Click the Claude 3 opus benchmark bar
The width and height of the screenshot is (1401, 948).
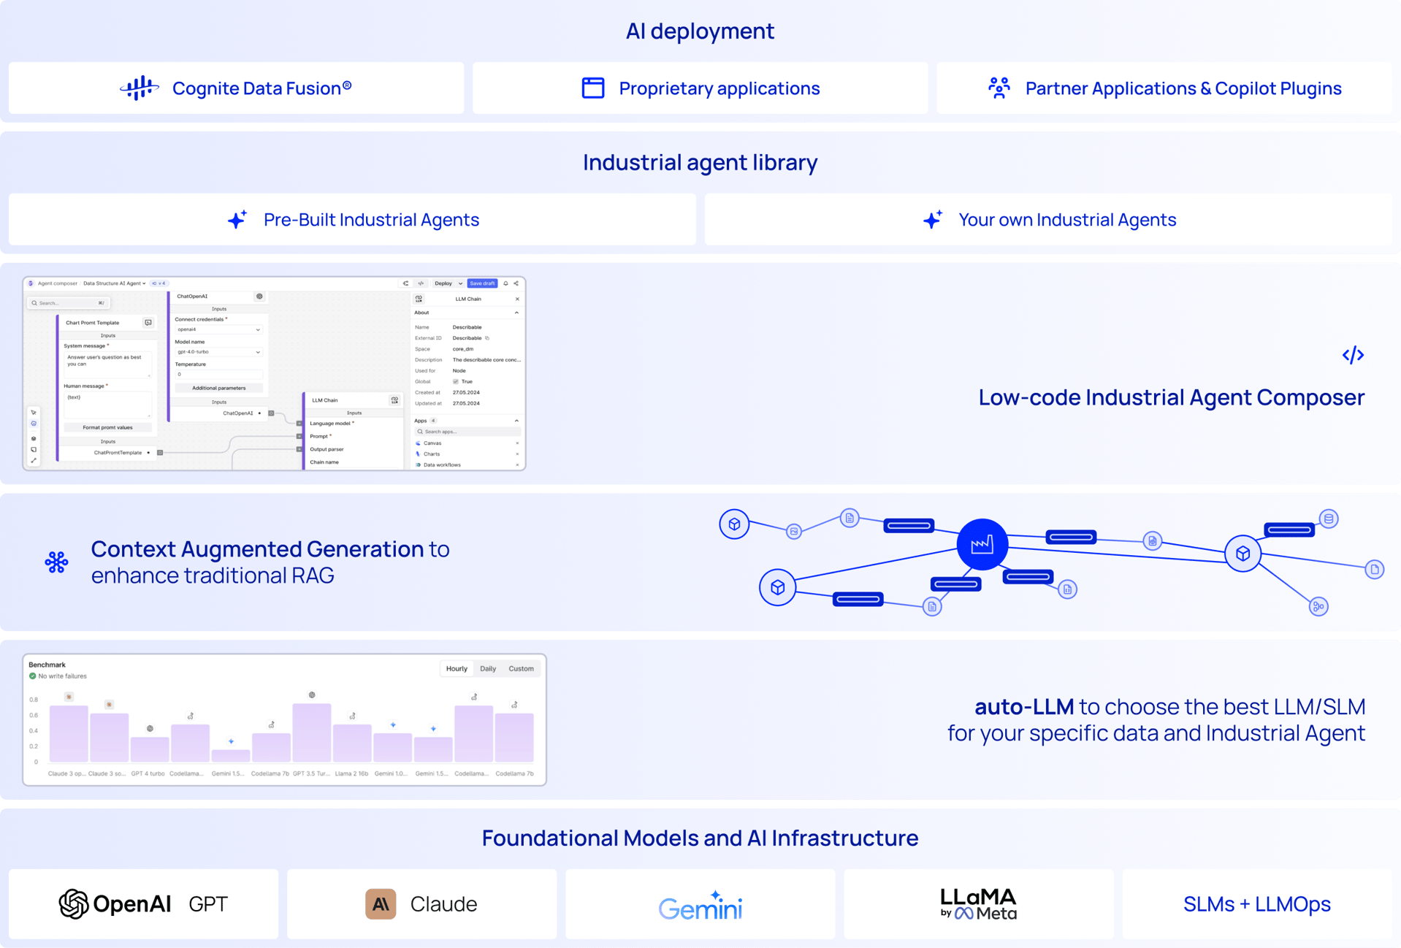coord(69,733)
